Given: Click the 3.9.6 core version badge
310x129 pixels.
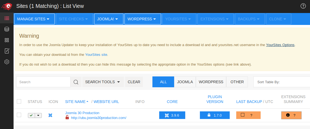Looking at the screenshot, I should (172, 115).
